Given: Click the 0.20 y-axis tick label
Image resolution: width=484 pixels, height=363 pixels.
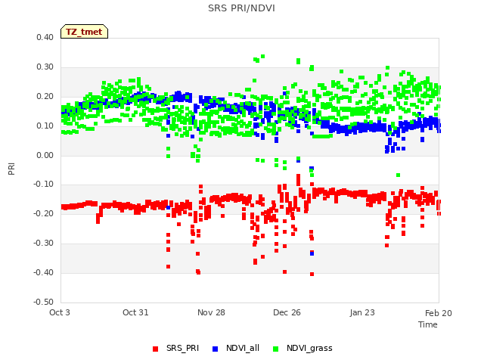Looking at the screenshot, I should pos(45,96).
